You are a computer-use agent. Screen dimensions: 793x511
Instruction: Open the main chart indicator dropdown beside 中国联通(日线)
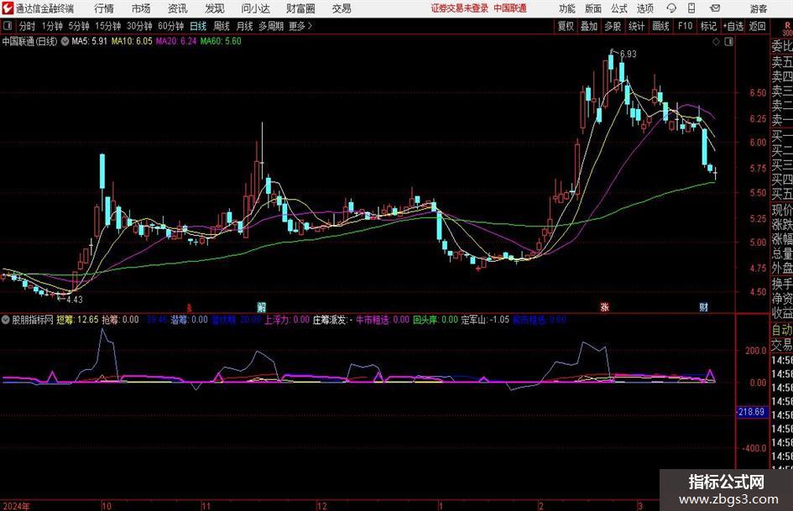pos(65,41)
